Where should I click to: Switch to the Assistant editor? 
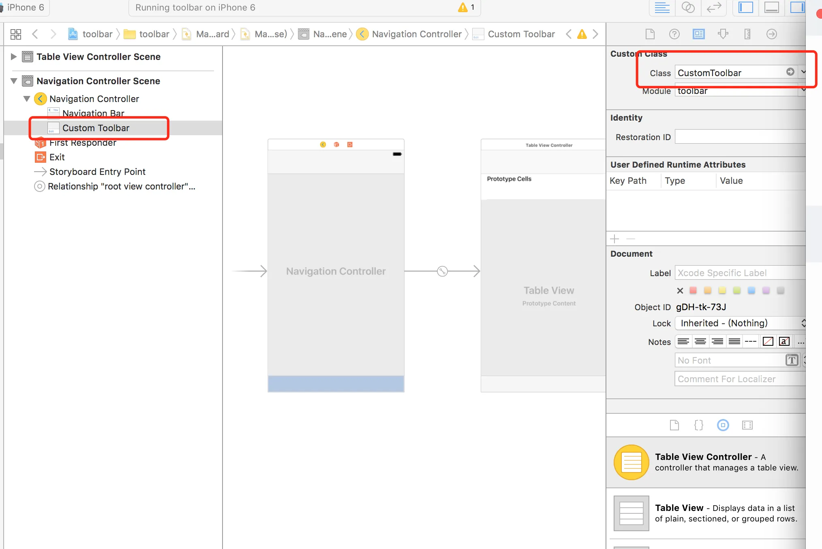click(688, 8)
